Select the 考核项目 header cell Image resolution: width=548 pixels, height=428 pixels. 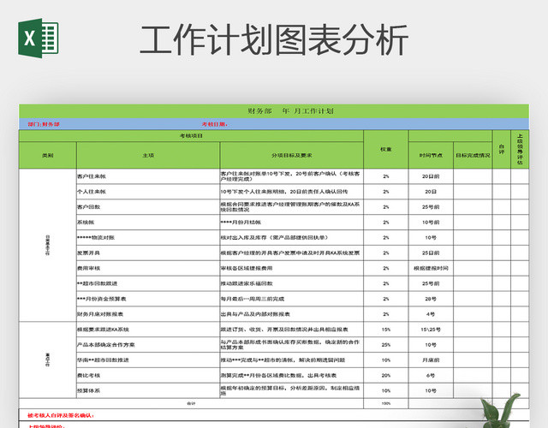191,135
